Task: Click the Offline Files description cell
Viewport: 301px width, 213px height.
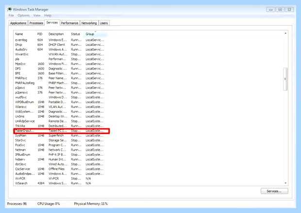Action: [x=56, y=169]
